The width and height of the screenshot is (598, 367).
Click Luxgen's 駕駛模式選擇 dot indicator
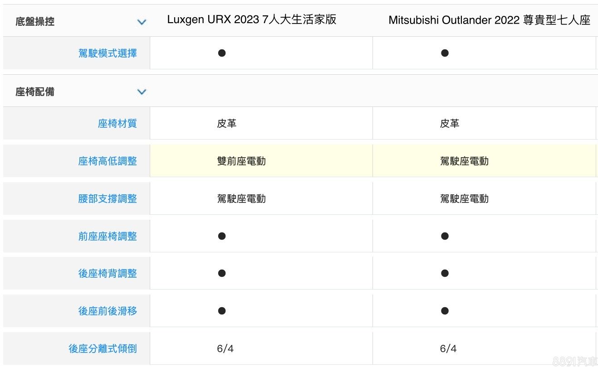pos(222,53)
